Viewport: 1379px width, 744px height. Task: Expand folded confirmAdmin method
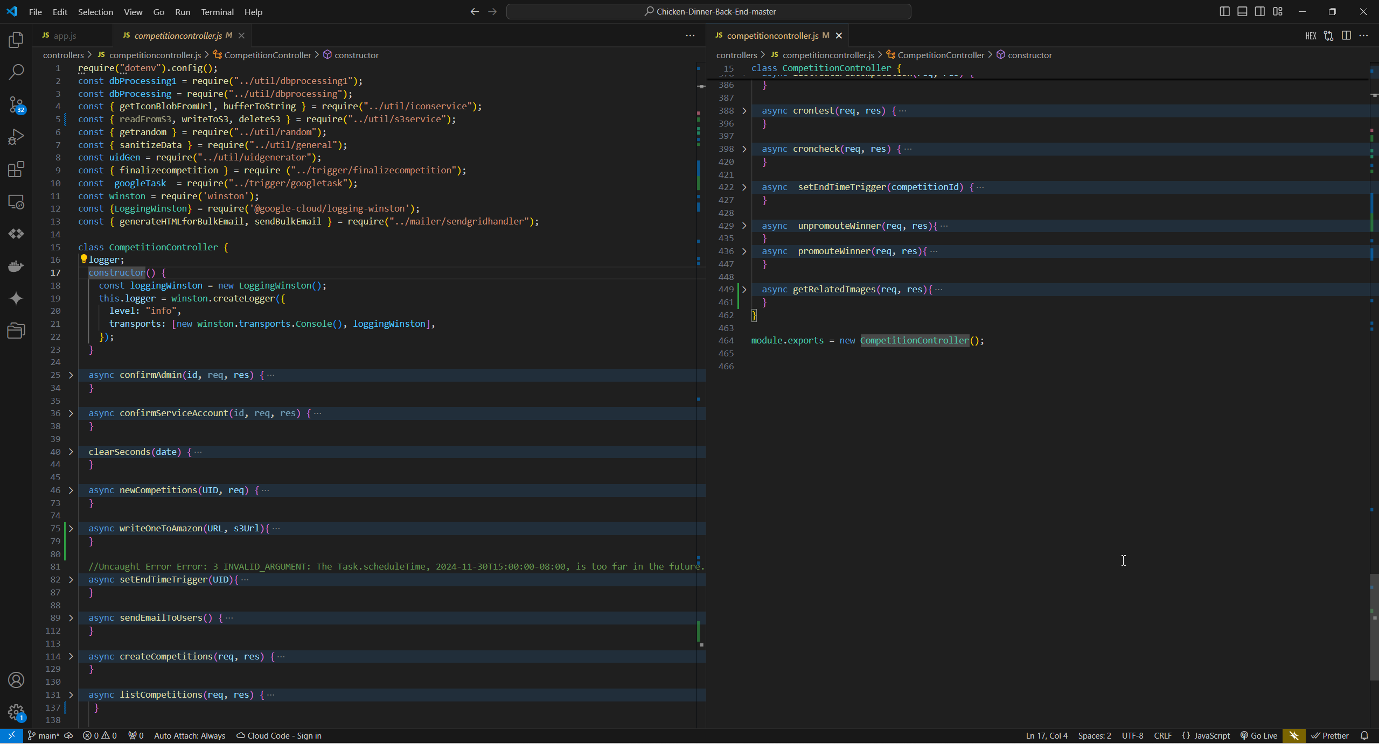coord(71,375)
